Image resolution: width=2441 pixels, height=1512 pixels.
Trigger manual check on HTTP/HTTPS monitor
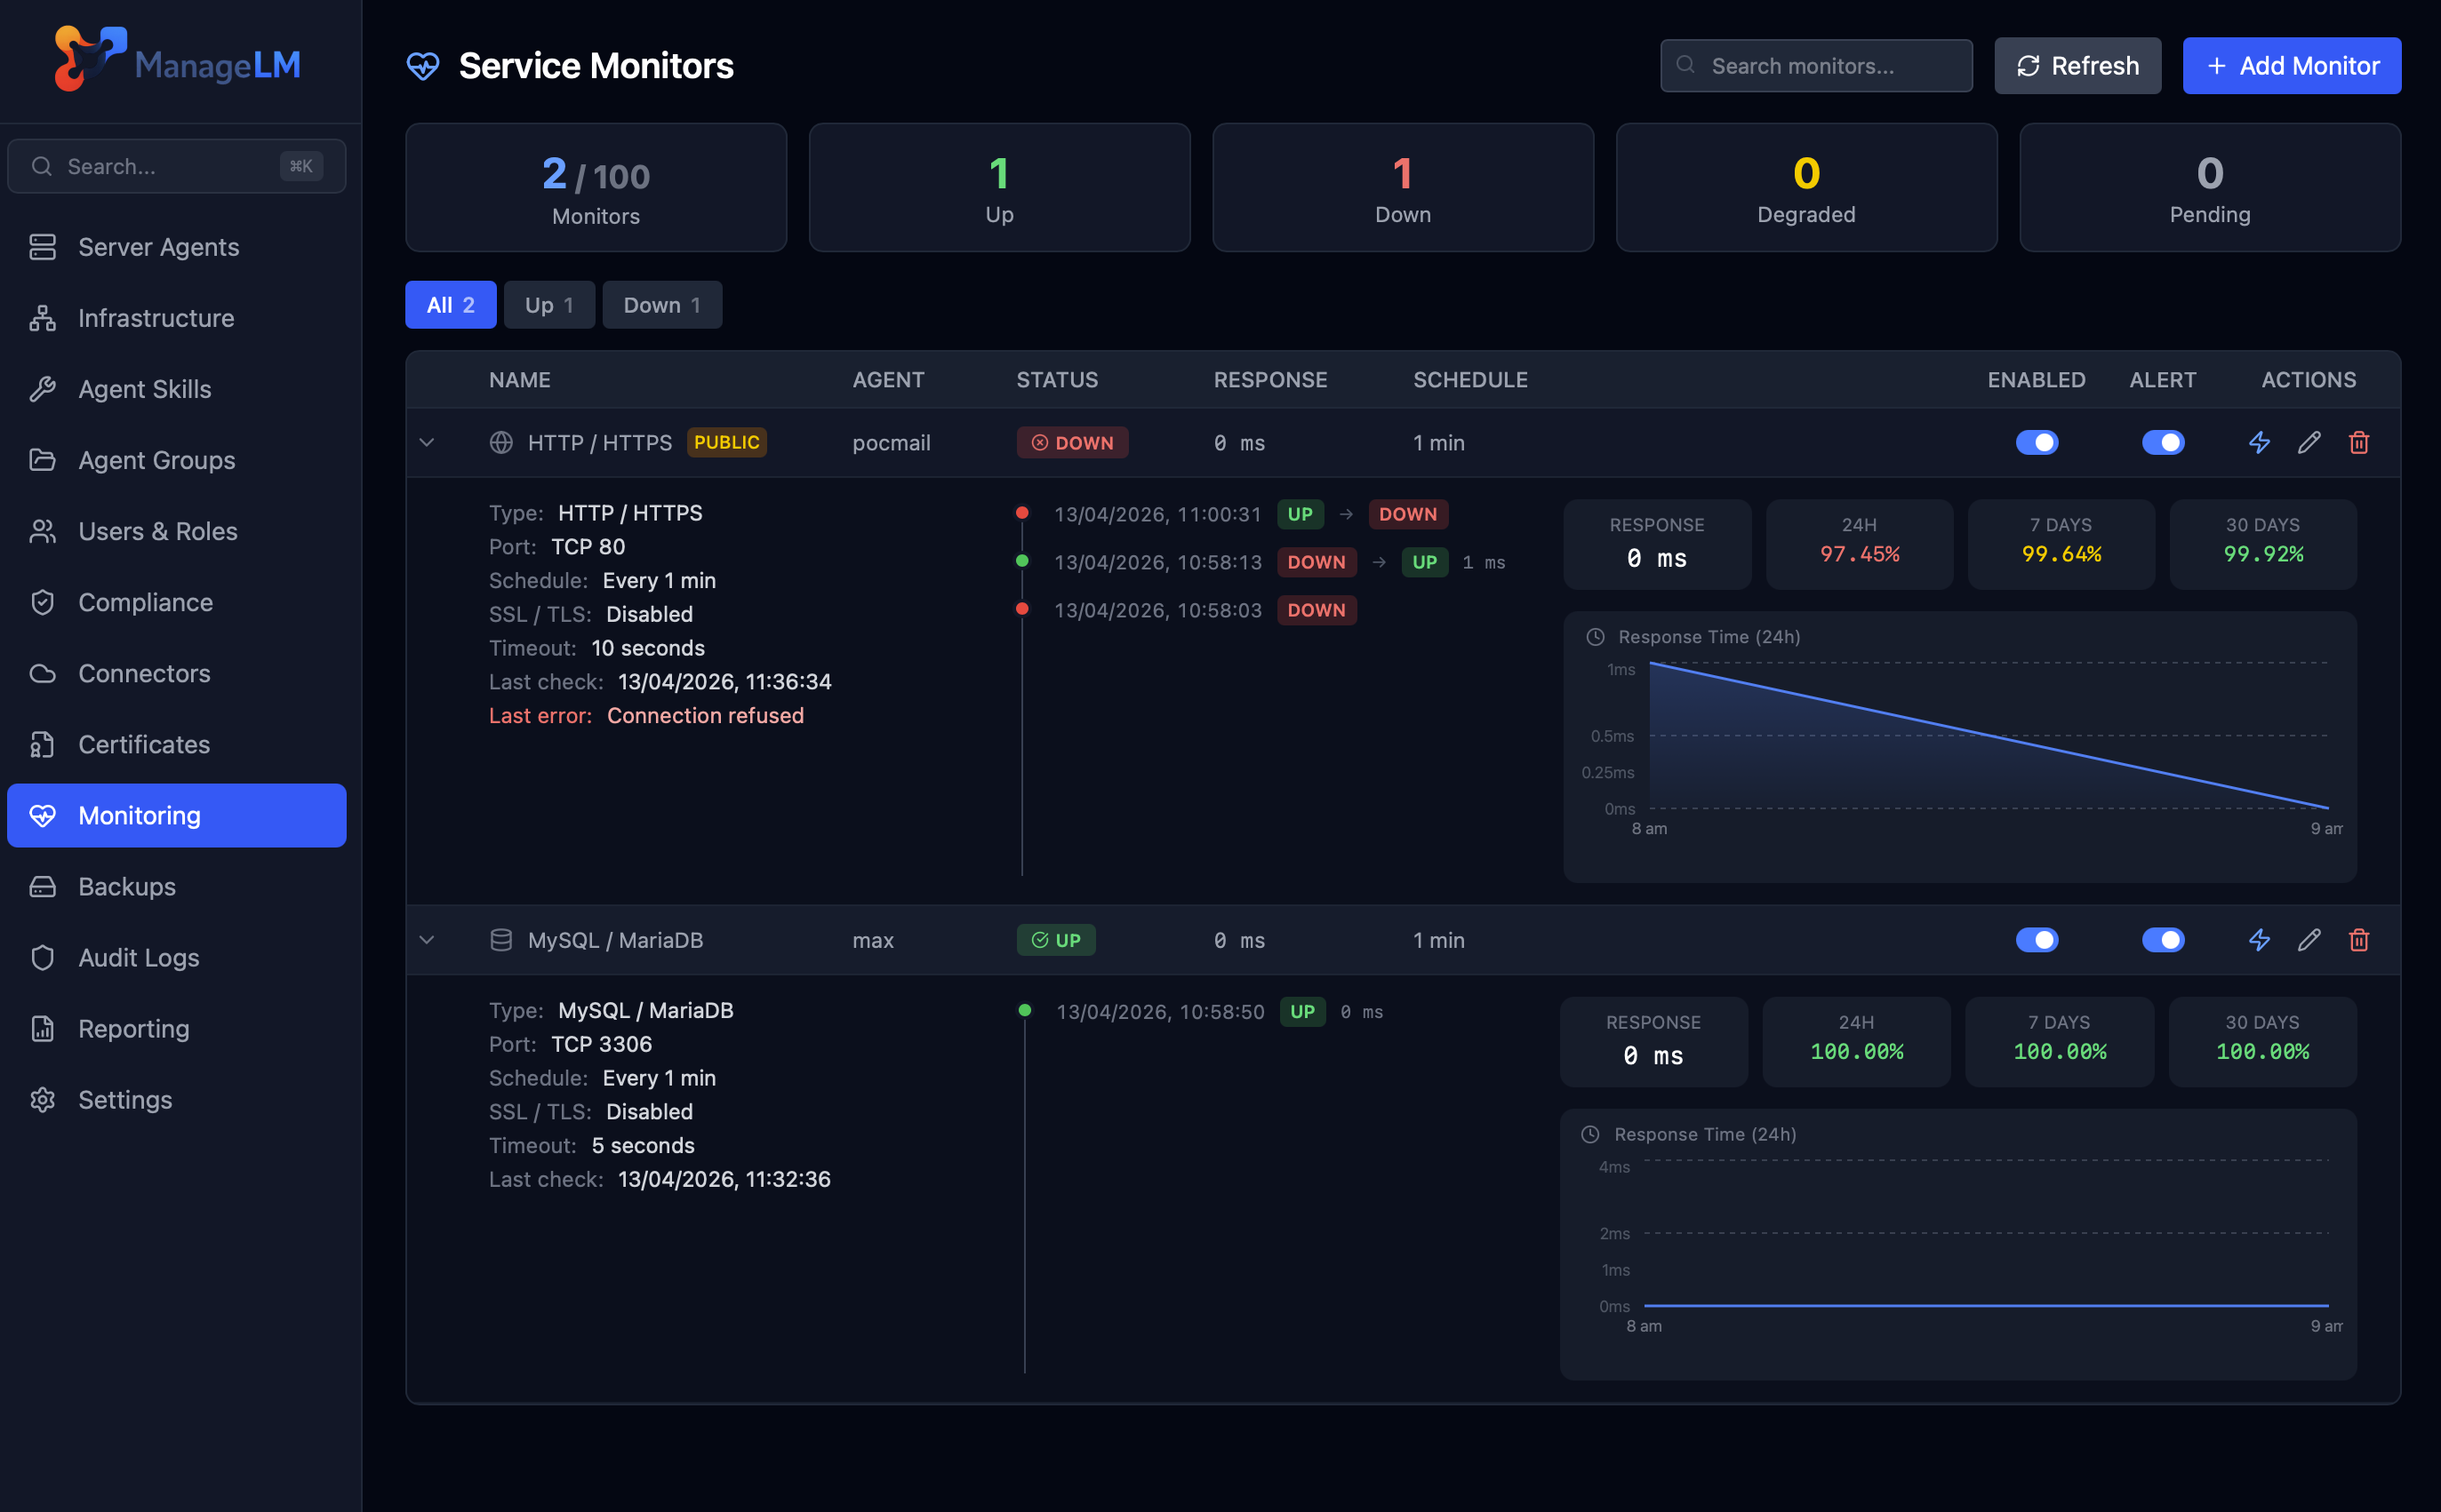tap(2259, 442)
